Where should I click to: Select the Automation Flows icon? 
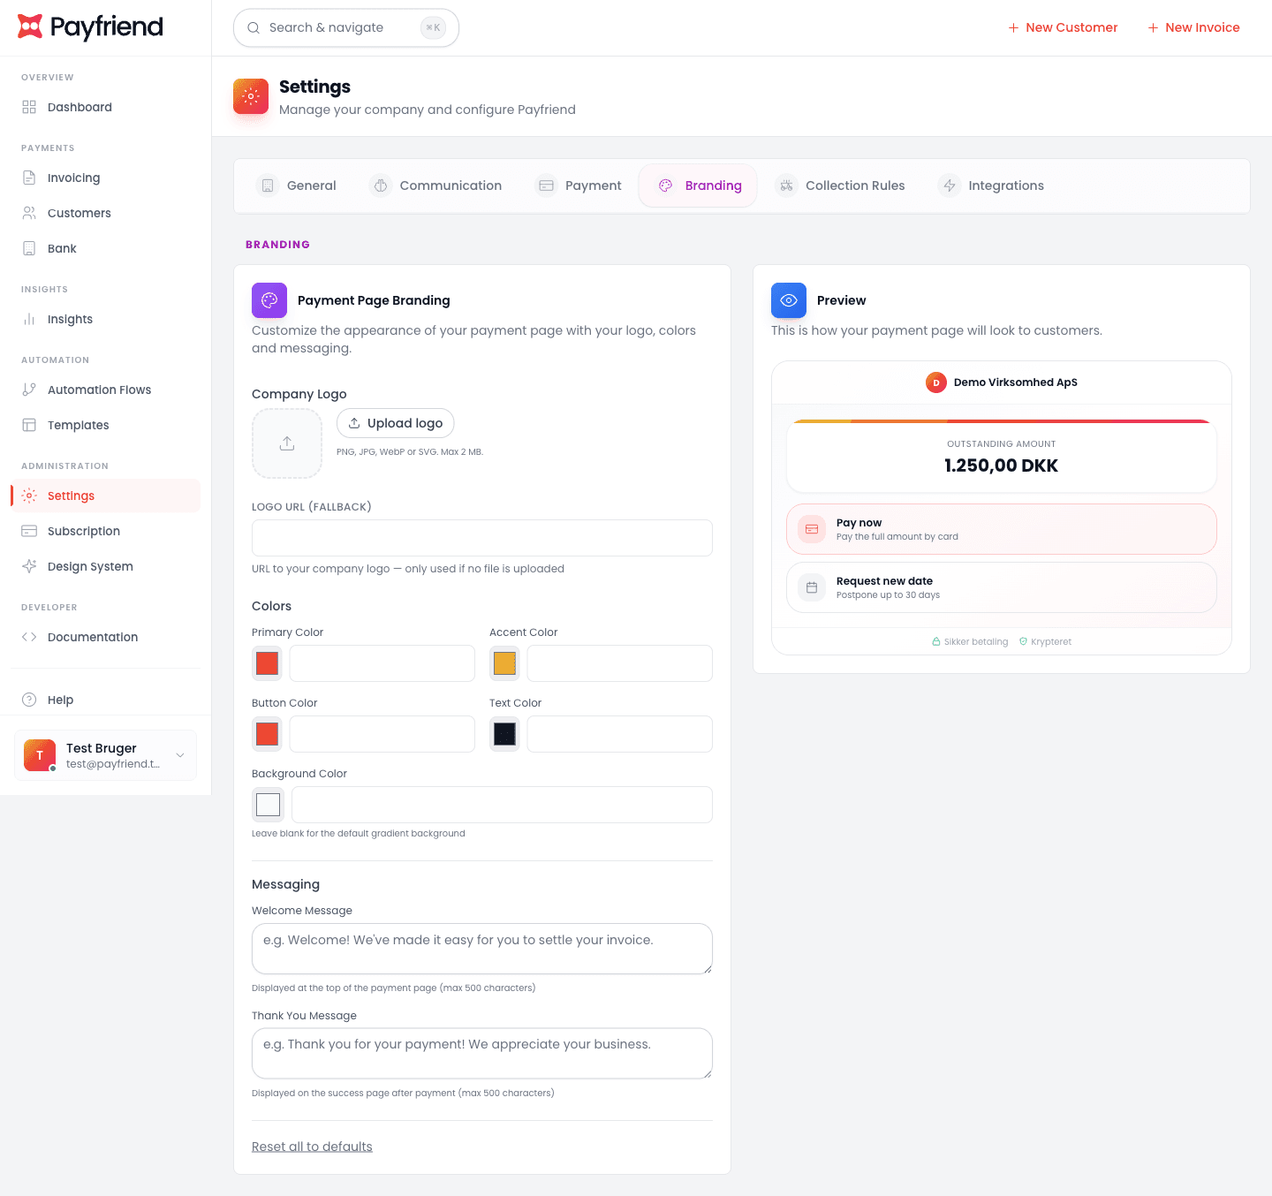click(x=29, y=390)
